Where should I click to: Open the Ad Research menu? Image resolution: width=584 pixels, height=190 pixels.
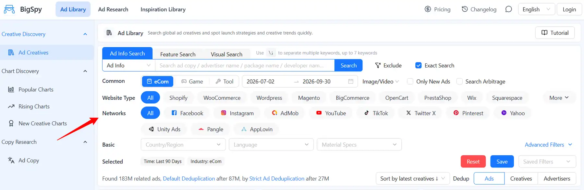click(x=113, y=9)
